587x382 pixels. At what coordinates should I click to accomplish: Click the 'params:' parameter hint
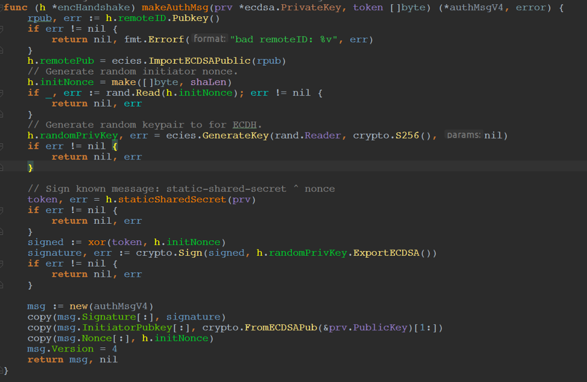[x=463, y=135]
